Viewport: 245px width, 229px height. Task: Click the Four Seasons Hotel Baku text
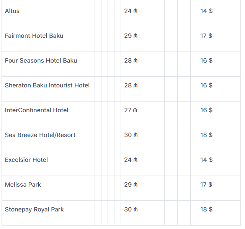point(41,61)
